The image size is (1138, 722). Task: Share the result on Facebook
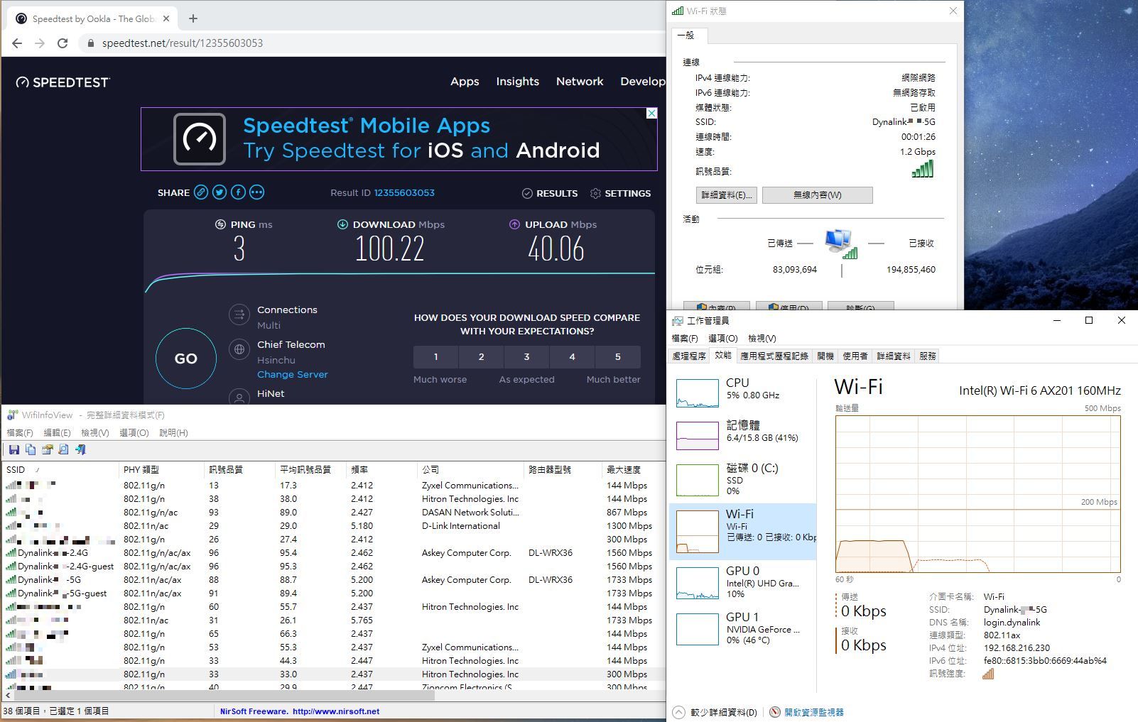tap(238, 192)
